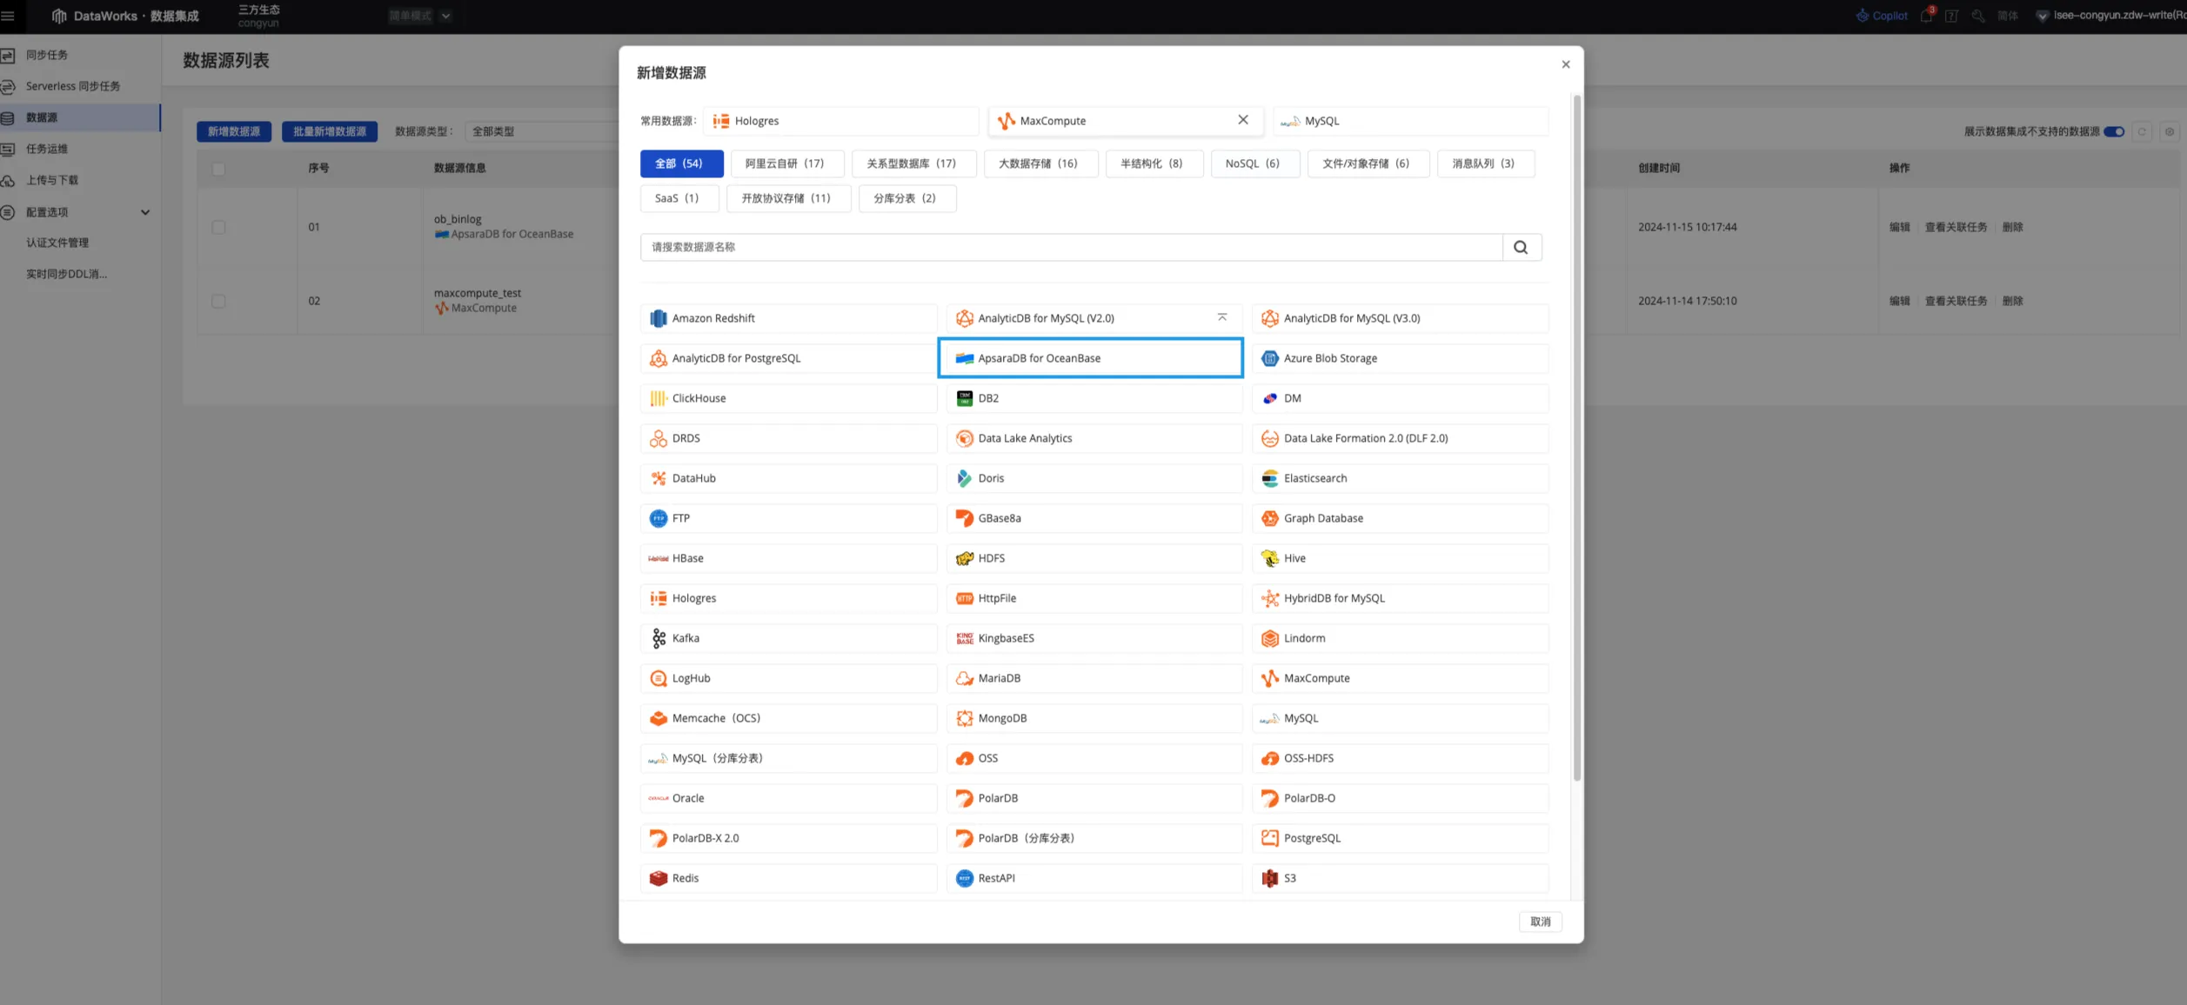
Task: Filter by NoSQL (6) tab
Action: point(1254,163)
